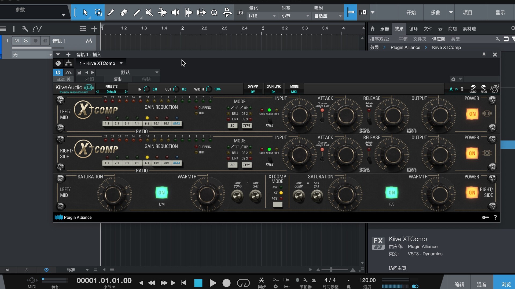Screen dimensions: 515x289
Task: Click the Redo arrow in XTComp
Action: pyautogui.click(x=484, y=89)
